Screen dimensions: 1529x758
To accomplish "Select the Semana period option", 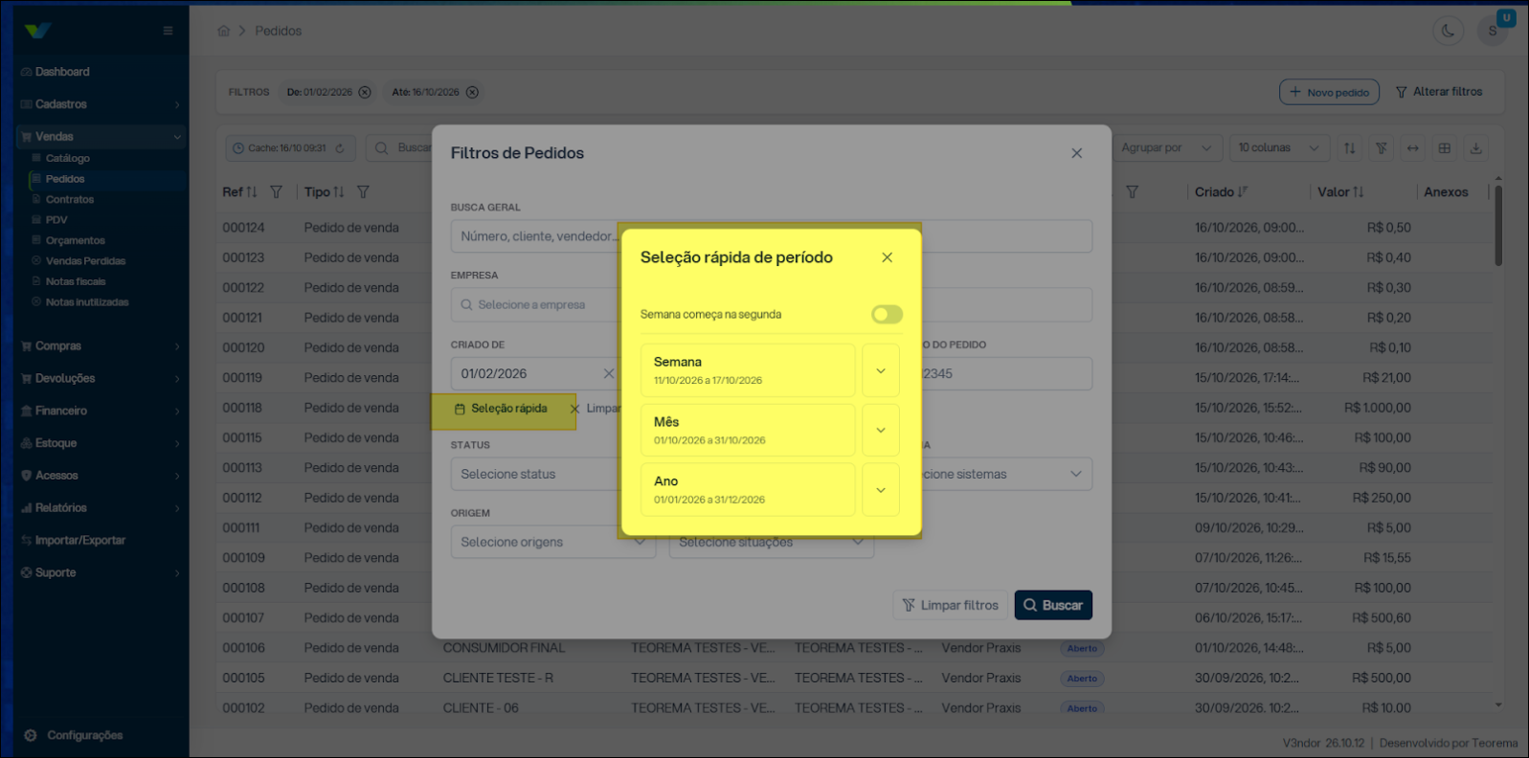I will [748, 370].
